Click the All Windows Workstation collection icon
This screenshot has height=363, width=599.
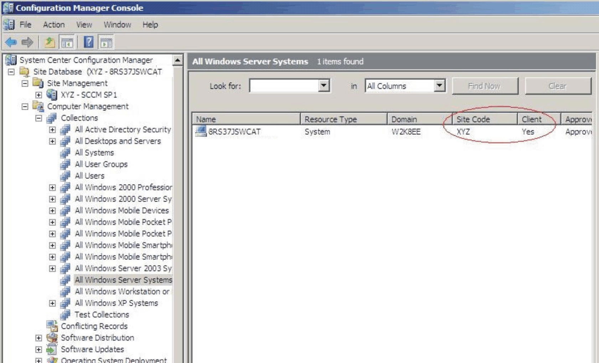tap(65, 291)
